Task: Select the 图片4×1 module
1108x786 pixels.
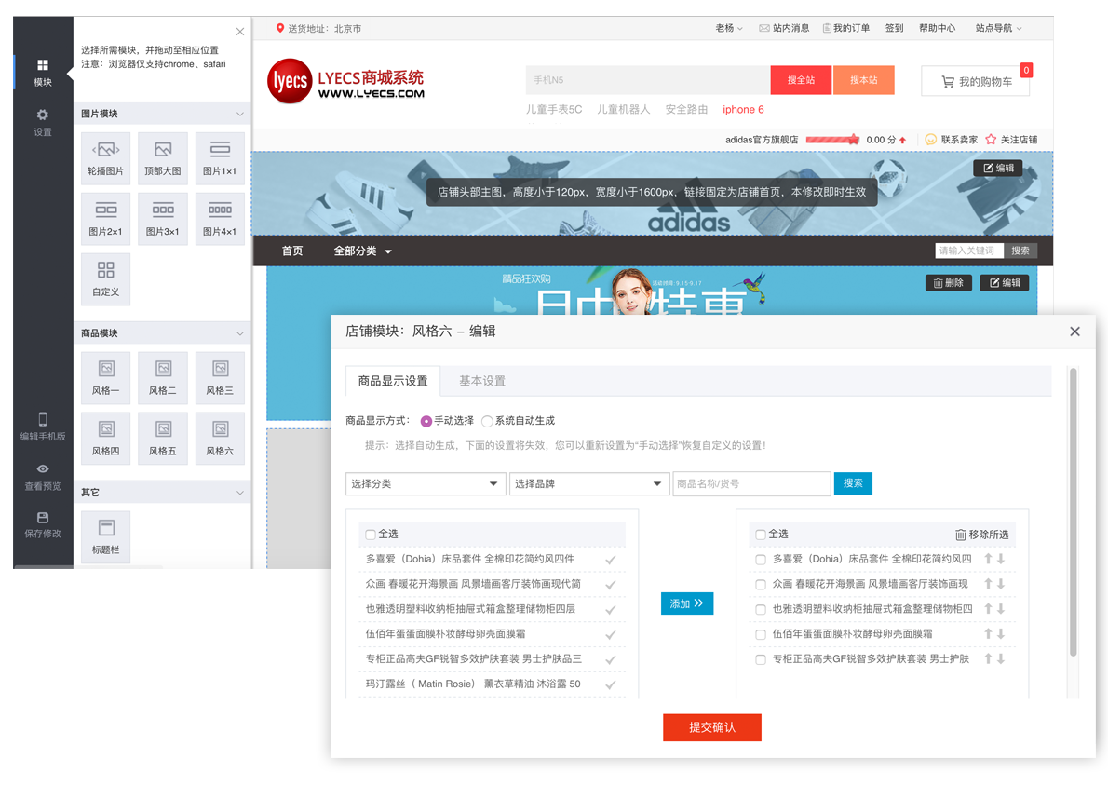Action: [x=220, y=219]
